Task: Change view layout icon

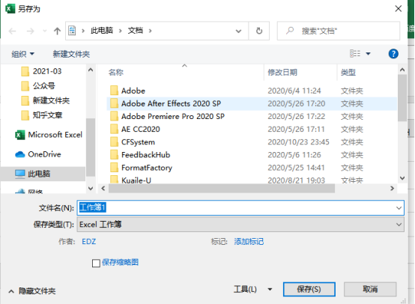Action: tap(355, 54)
